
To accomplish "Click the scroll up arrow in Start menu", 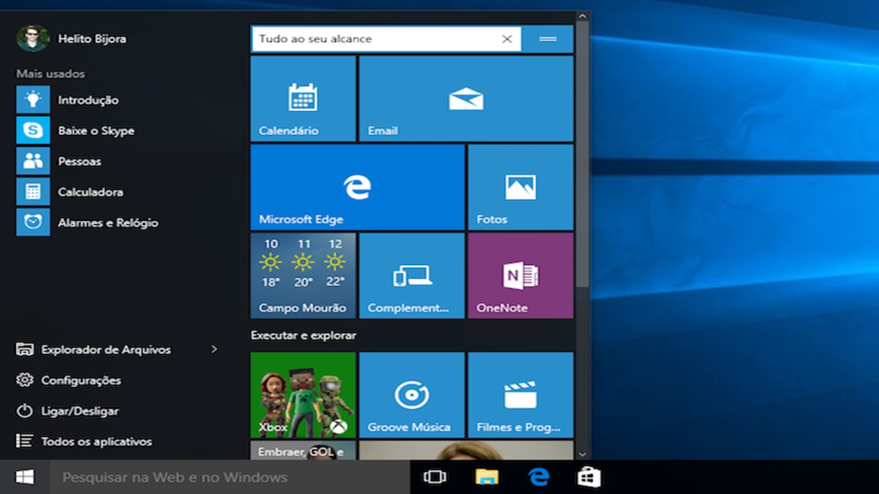I will 582,16.
